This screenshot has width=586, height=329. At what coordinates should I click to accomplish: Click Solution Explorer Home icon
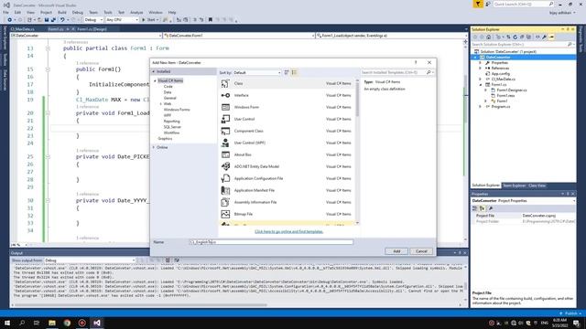[x=488, y=37]
